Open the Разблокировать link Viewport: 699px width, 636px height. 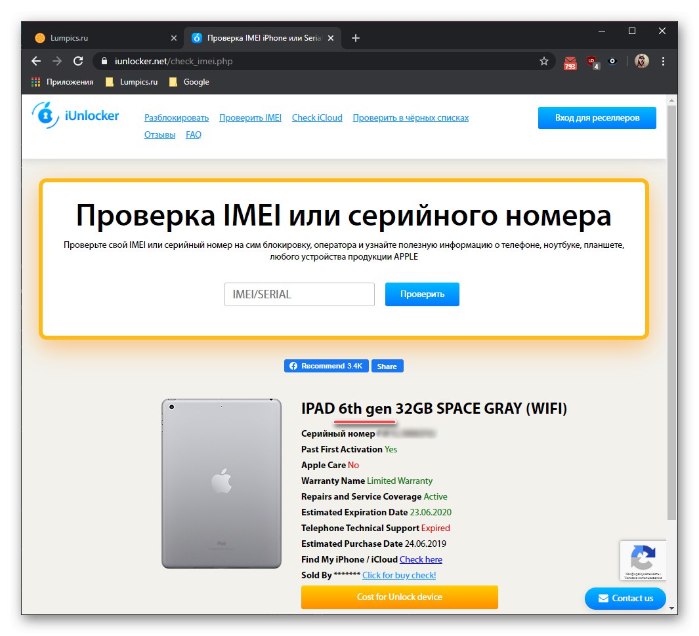tap(177, 117)
